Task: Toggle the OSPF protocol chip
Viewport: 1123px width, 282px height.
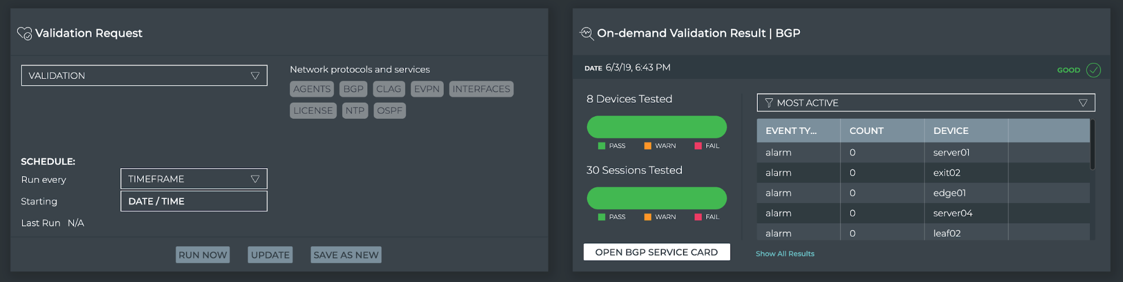Action: point(389,111)
